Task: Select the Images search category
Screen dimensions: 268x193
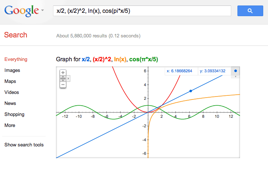Action: coord(12,70)
